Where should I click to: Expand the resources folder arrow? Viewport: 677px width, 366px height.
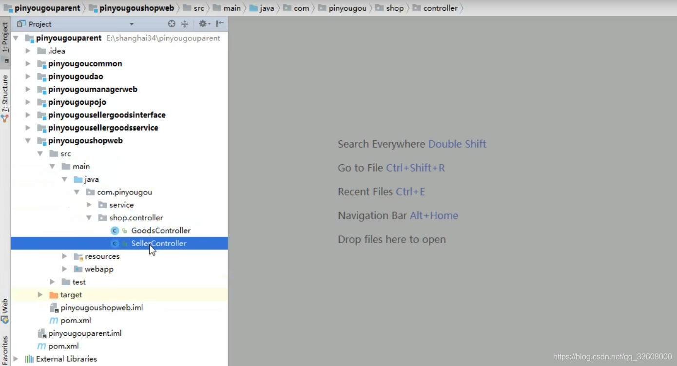tap(64, 256)
